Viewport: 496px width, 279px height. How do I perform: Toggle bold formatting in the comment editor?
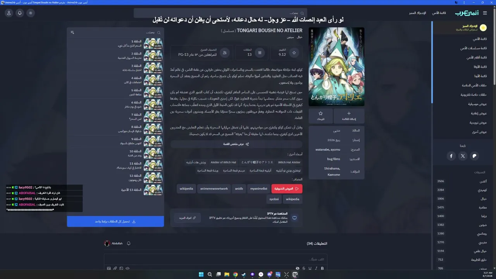click(322, 268)
